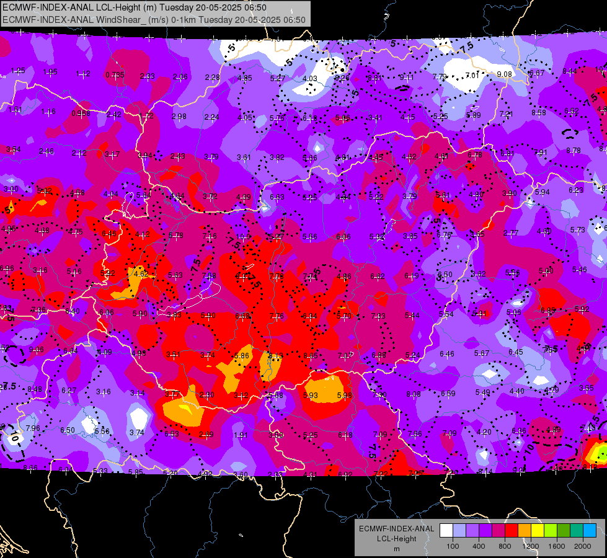Click the wind shear value 5.93

coord(311,395)
